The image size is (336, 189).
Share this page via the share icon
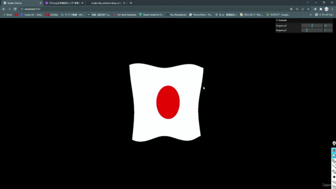[x=302, y=9]
